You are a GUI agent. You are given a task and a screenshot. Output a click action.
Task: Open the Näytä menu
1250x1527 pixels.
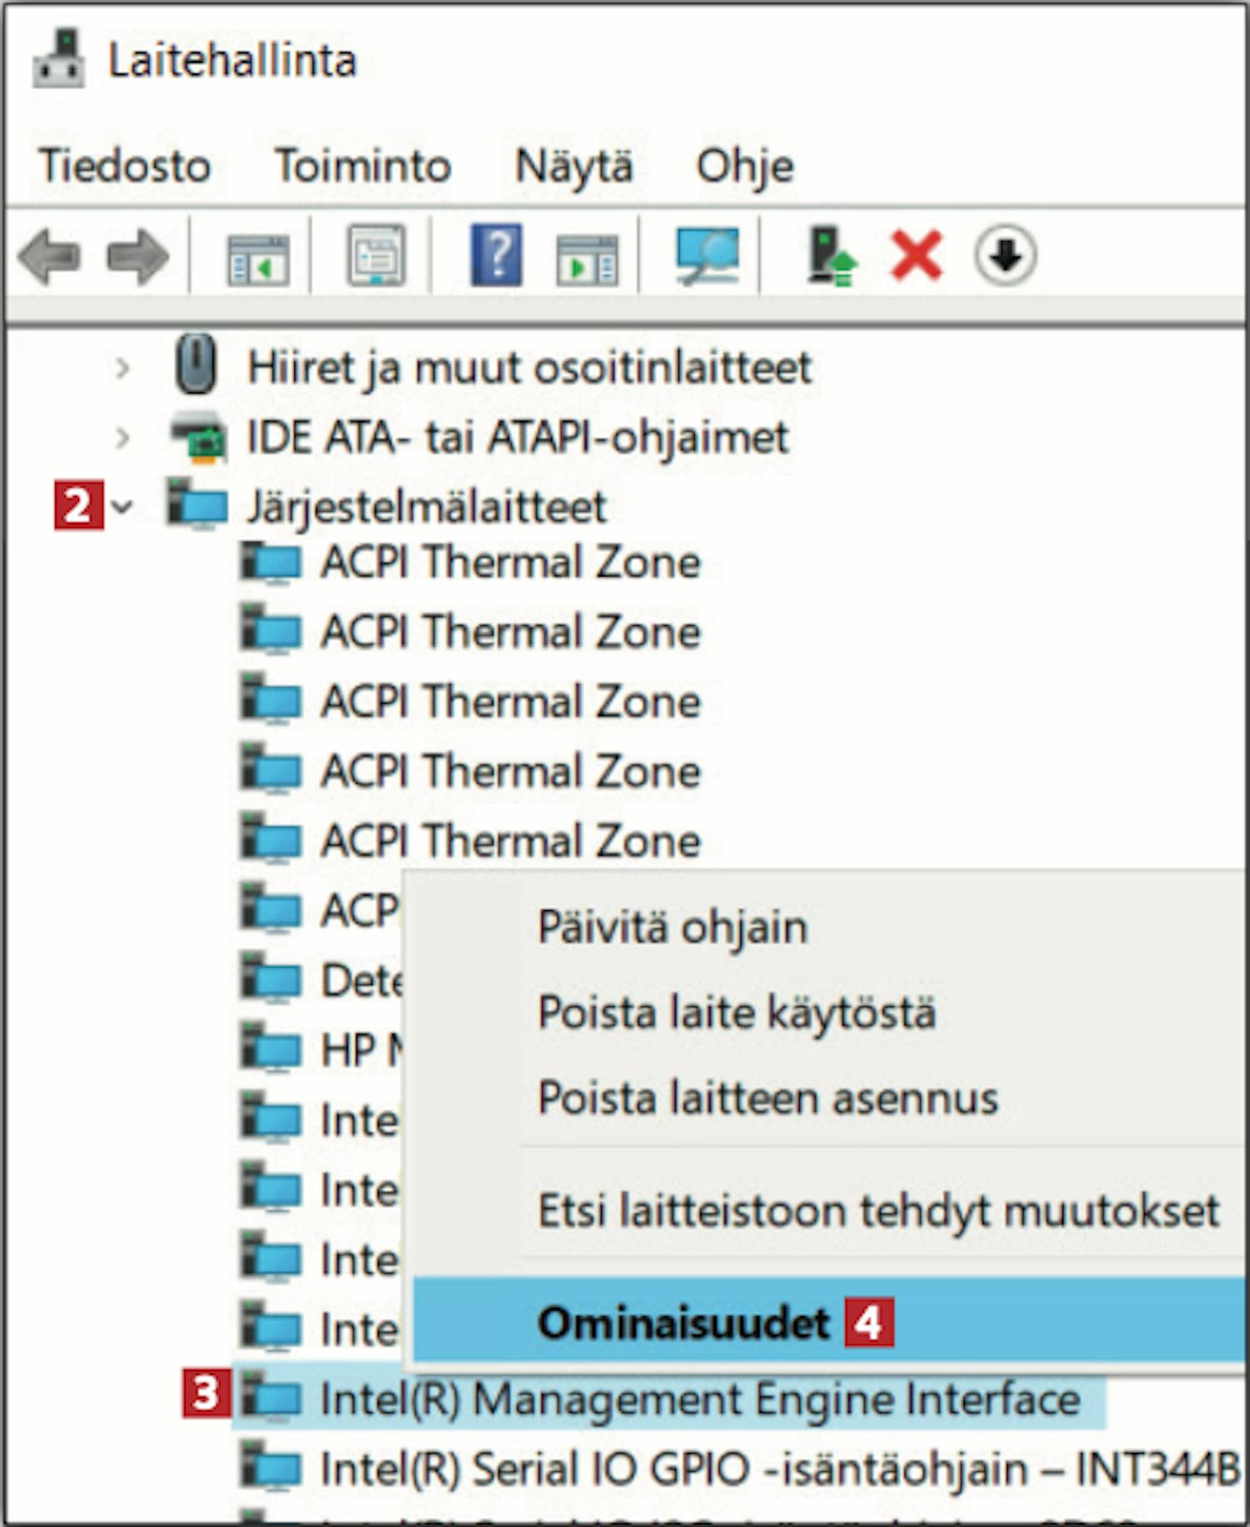click(x=574, y=166)
